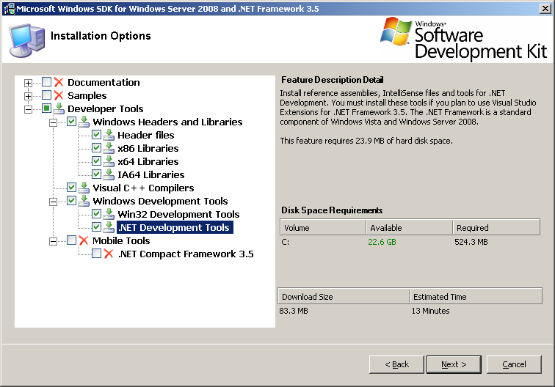Select the x86 Libraries item
The height and width of the screenshot is (387, 555).
148,148
